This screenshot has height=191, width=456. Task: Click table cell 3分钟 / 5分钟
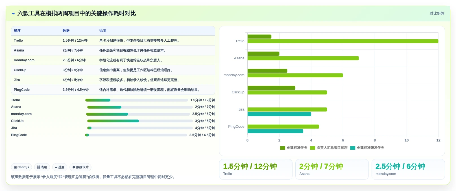pos(73,70)
